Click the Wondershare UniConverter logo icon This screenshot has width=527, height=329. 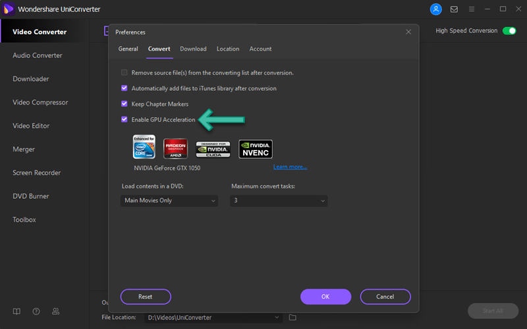pyautogui.click(x=8, y=9)
